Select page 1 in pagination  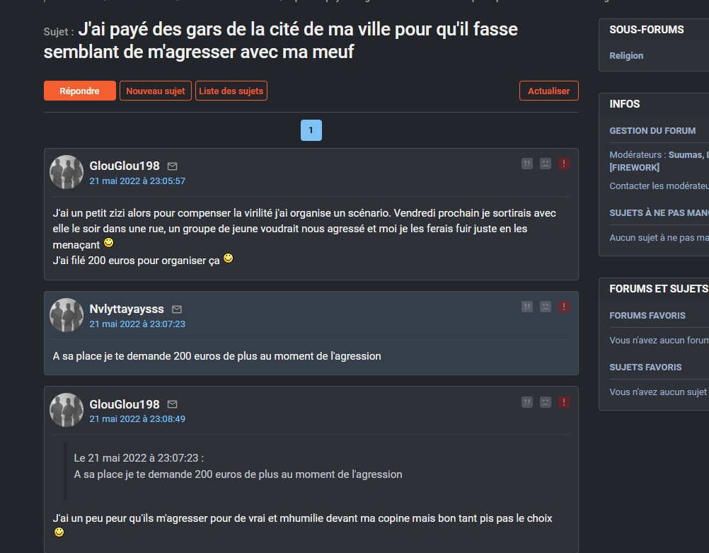click(x=311, y=130)
